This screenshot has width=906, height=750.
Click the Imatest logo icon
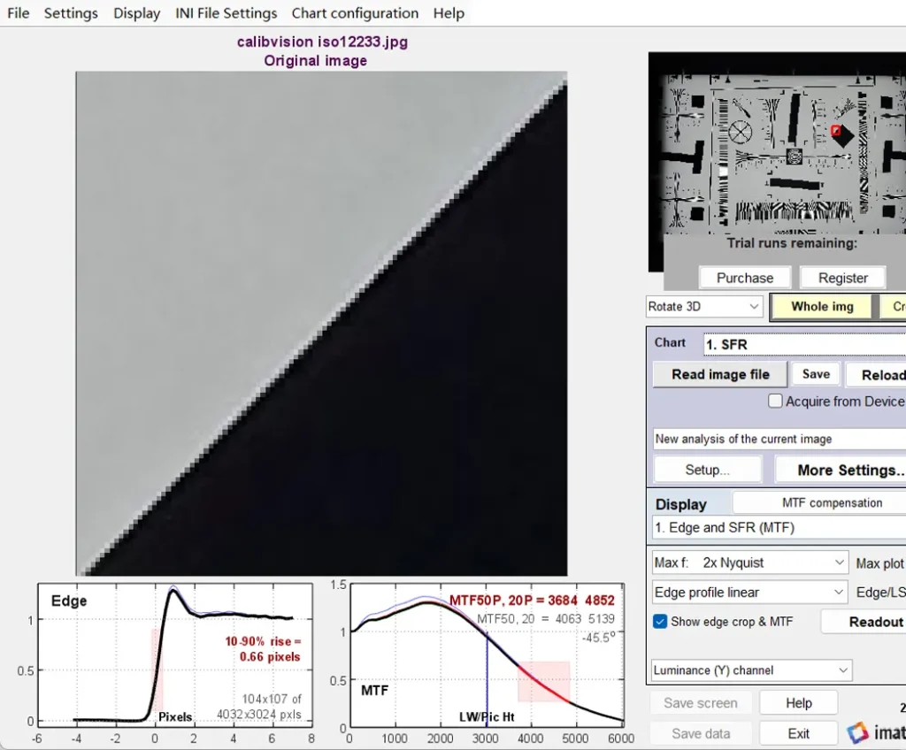(x=857, y=732)
